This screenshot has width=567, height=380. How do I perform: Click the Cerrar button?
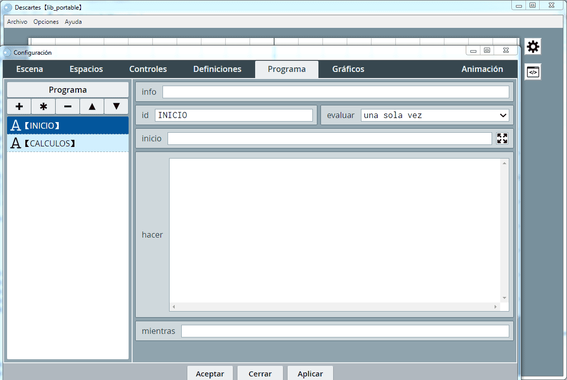point(260,373)
